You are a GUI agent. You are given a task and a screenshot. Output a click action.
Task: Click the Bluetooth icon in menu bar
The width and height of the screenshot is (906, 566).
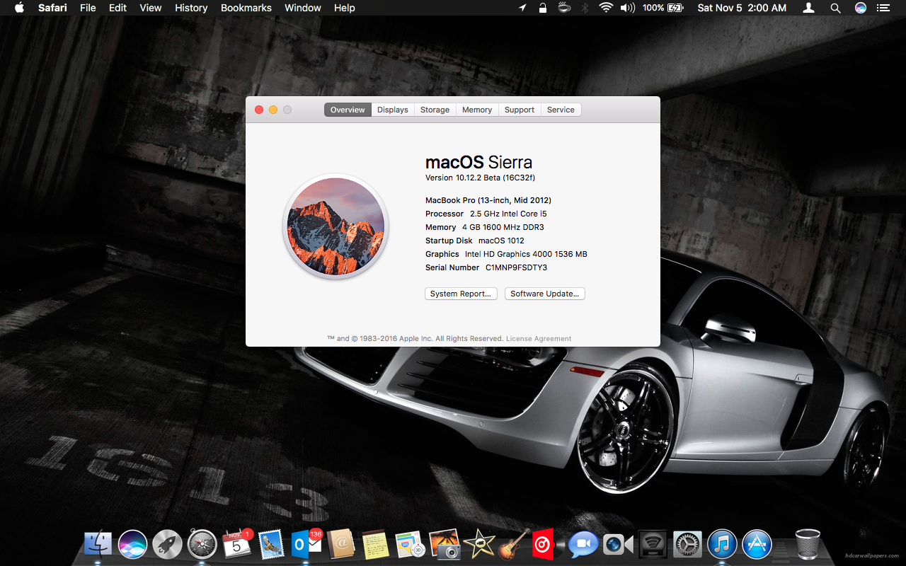(x=585, y=8)
